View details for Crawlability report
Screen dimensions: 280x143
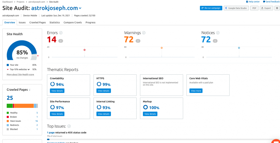coord(57,91)
